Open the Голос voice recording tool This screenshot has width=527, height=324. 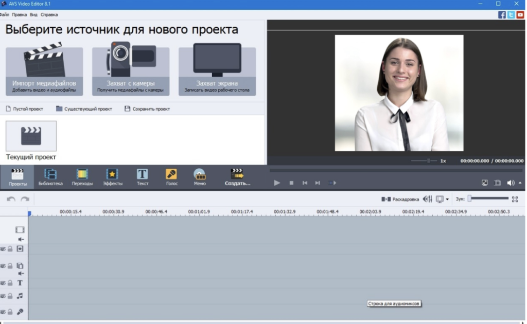pyautogui.click(x=171, y=176)
